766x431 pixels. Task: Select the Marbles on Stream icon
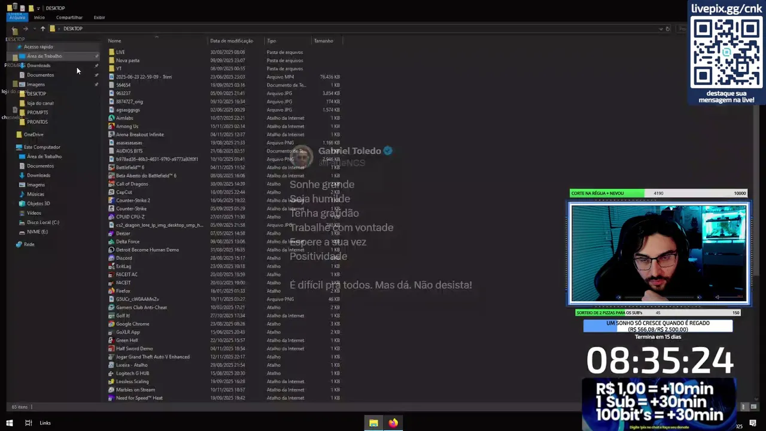(111, 390)
